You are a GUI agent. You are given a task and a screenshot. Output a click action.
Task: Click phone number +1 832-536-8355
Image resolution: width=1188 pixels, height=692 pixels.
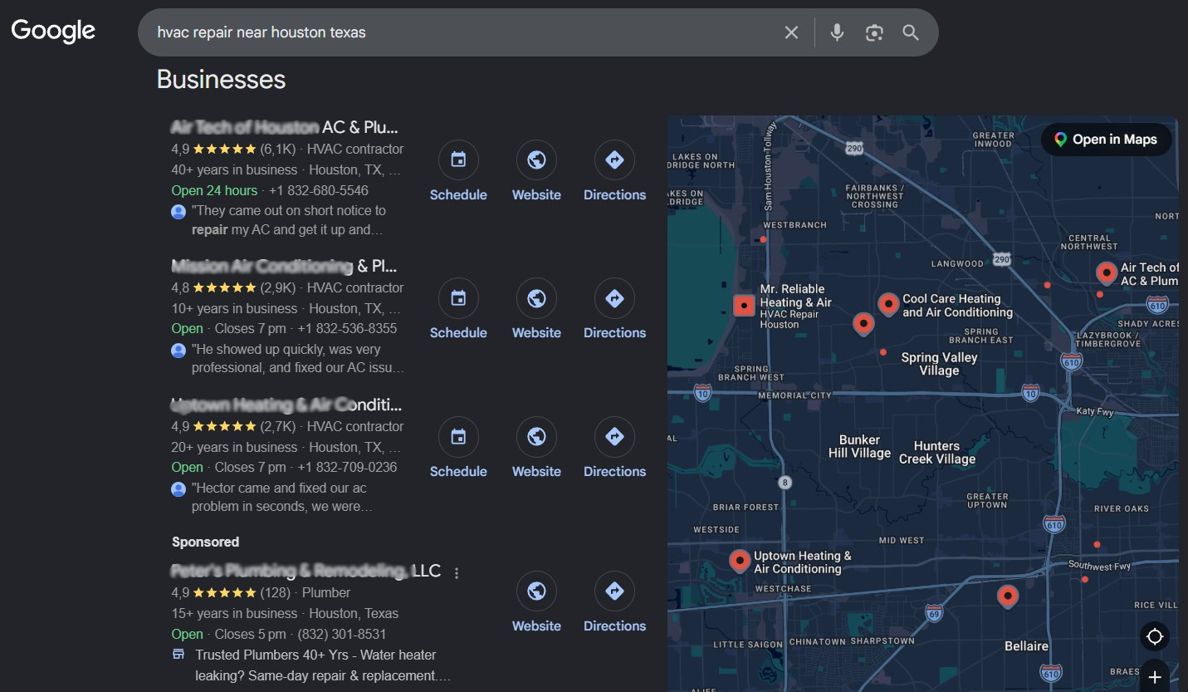347,328
